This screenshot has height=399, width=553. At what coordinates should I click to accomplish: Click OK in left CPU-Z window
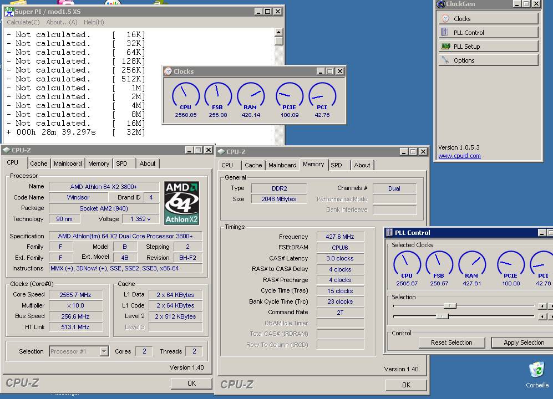click(x=191, y=383)
